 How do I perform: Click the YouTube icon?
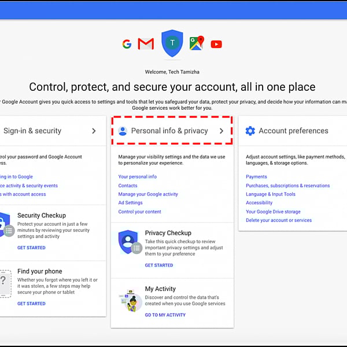(x=216, y=44)
